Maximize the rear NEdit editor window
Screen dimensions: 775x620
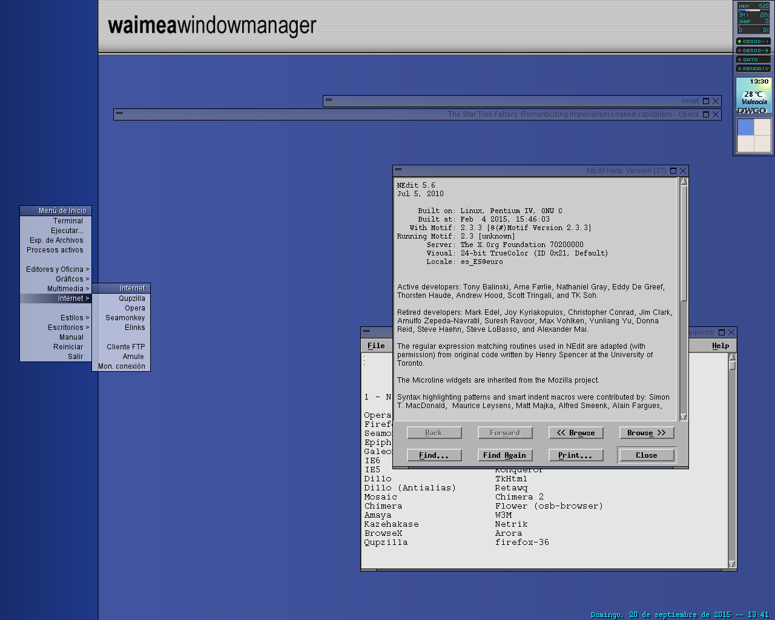pyautogui.click(x=722, y=332)
